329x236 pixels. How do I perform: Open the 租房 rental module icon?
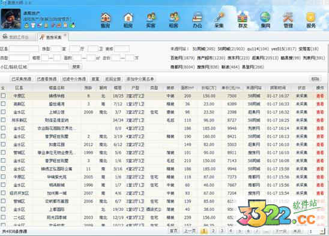(x=128, y=20)
